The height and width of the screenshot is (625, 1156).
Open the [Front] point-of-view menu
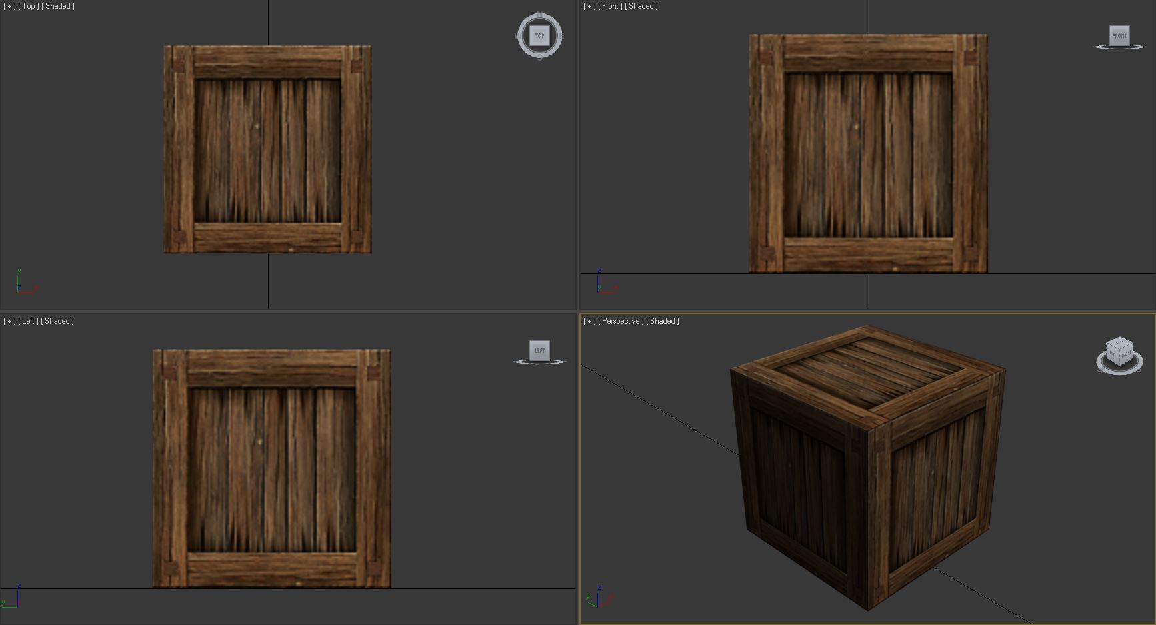tap(610, 6)
